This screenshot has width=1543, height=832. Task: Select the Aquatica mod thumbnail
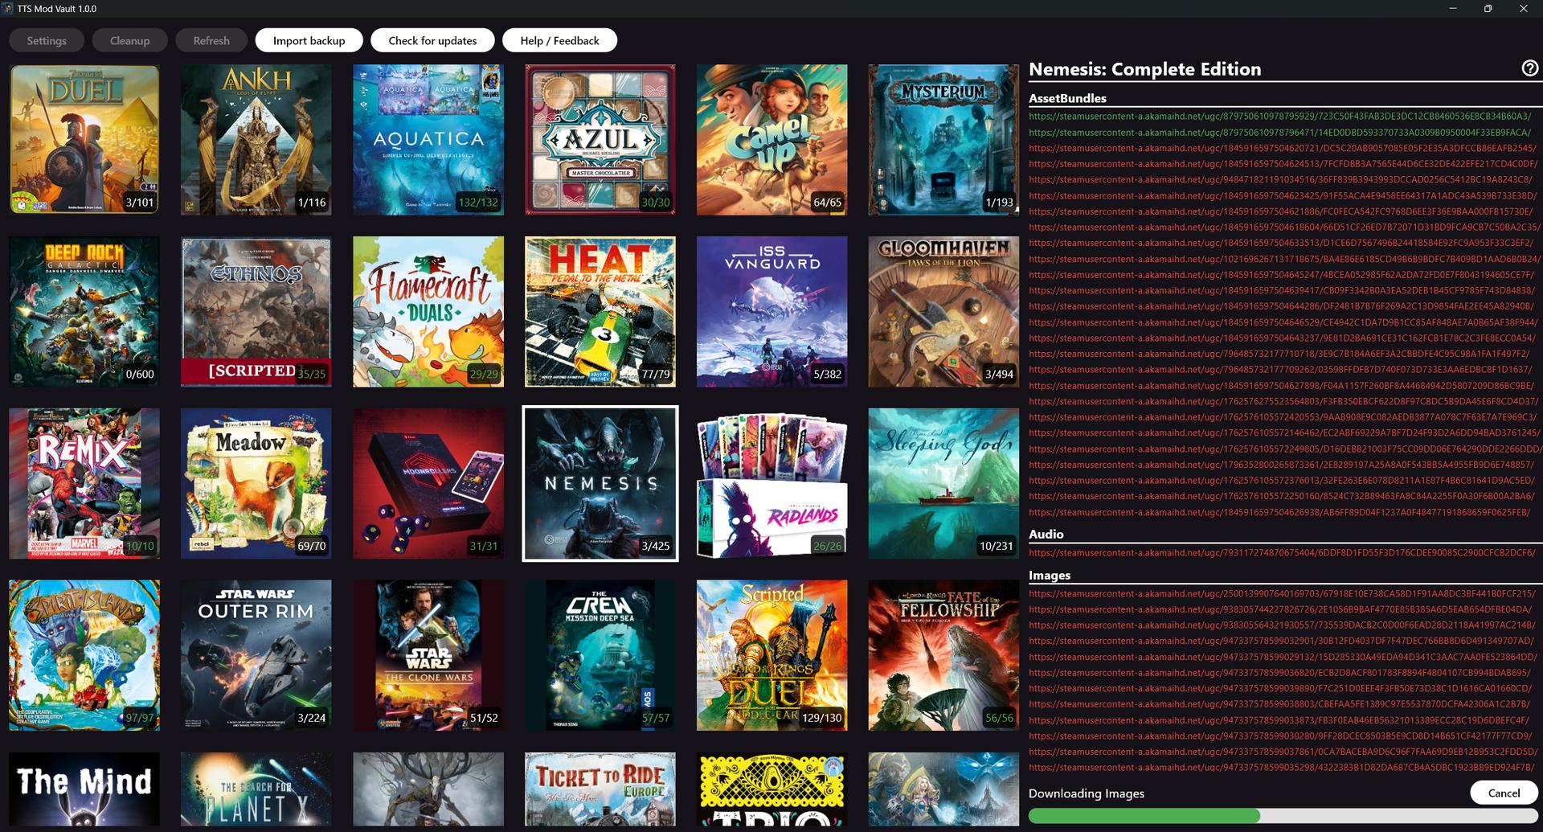click(x=428, y=140)
